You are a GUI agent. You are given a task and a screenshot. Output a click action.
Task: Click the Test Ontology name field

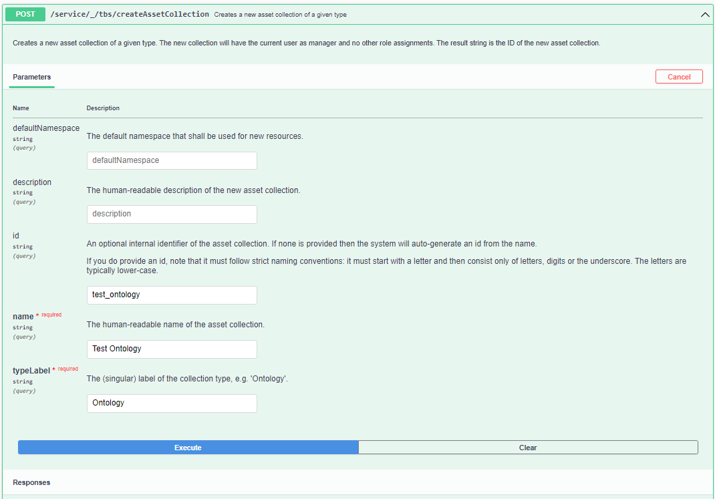pos(171,349)
